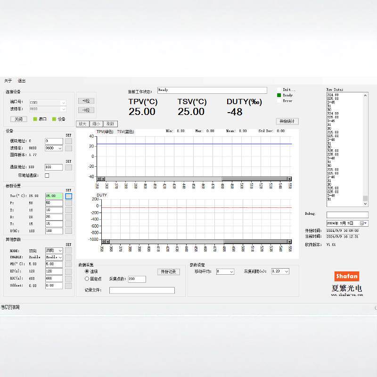Click the TPV chart scrollbar right arrow
377x377 pixels.
coord(289,179)
